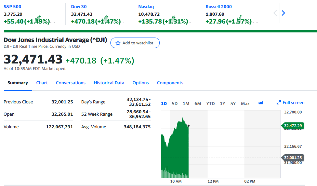Click the Dow Jones Industrial Average heading
The width and height of the screenshot is (317, 186).
[x=55, y=40]
